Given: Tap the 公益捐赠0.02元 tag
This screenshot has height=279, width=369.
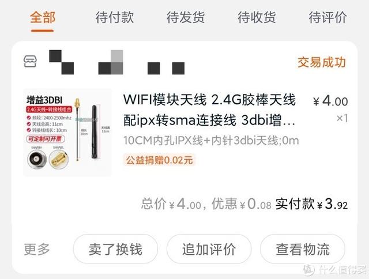Looking at the screenshot, I should tap(159, 160).
